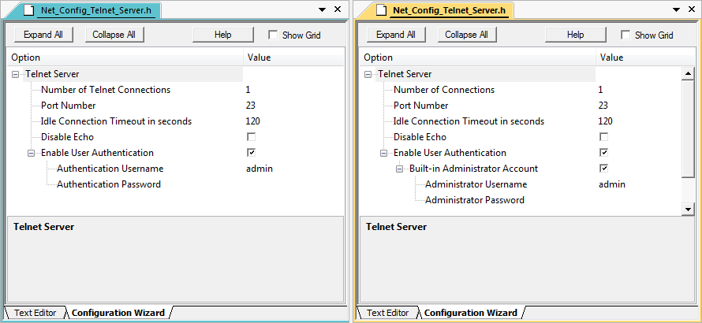Screen dimensions: 702x323
Task: Click Administrator Username value admin
Action: tap(612, 184)
